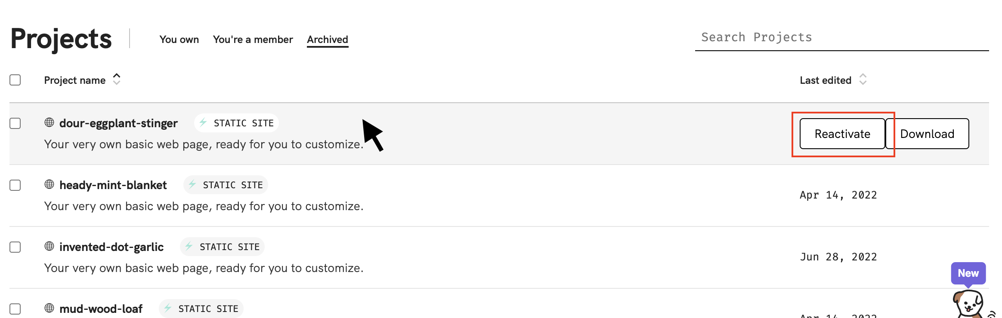Click lightning bolt on heady-mint-blanket's STATIC SITE badge

pos(192,185)
